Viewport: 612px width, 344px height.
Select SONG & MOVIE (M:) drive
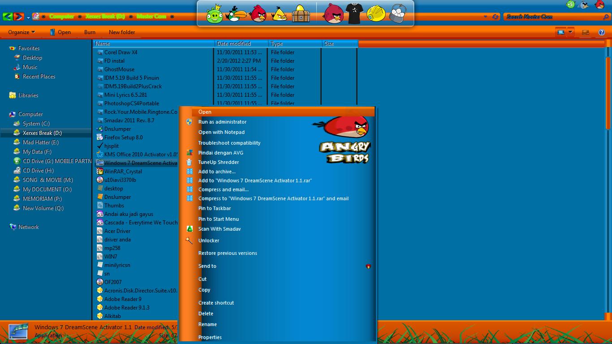pos(47,180)
